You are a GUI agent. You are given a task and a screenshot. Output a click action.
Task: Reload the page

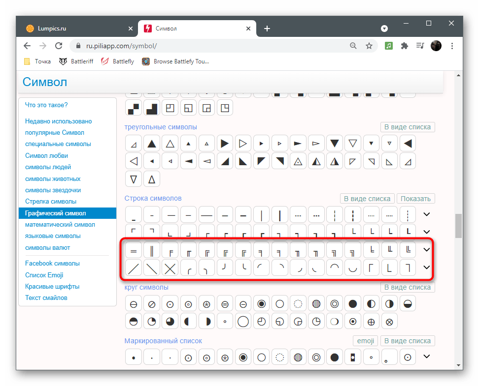click(59, 46)
